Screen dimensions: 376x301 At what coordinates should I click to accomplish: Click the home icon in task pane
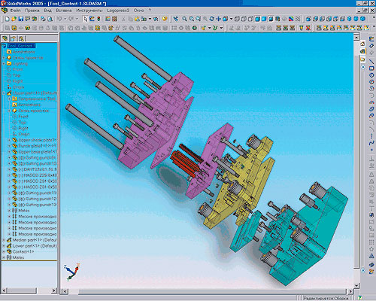tap(362, 44)
